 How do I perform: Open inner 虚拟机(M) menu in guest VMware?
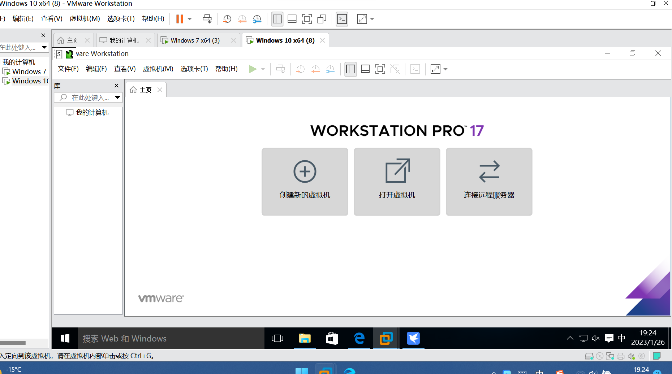[158, 69]
